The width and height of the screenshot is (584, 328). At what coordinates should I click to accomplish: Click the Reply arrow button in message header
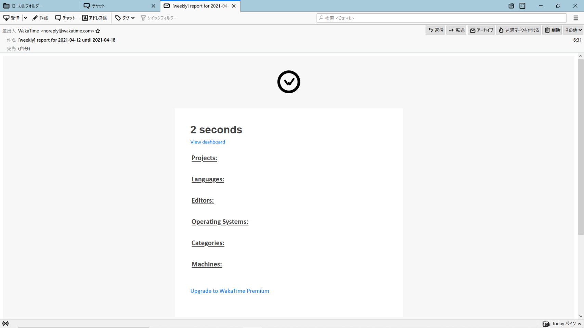click(435, 30)
